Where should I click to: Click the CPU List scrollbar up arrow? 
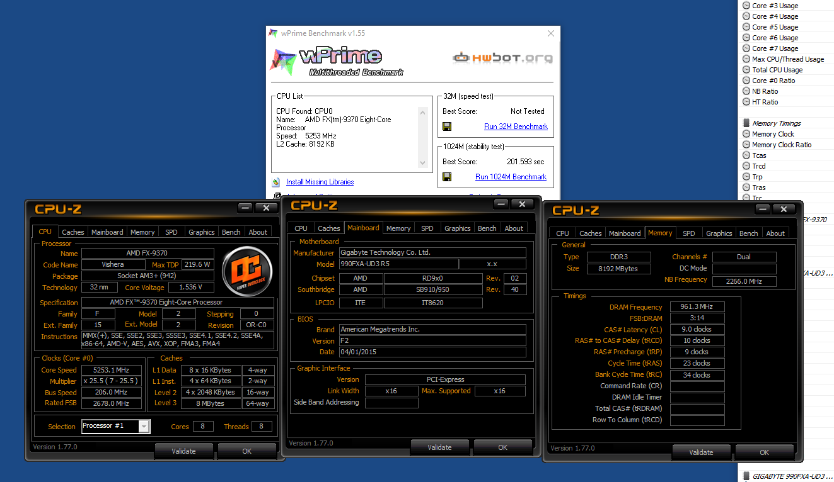(422, 113)
